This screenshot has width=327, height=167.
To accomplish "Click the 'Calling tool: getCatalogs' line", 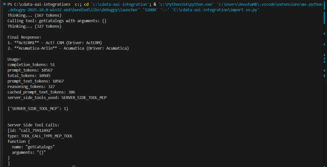I will [x=57, y=21].
